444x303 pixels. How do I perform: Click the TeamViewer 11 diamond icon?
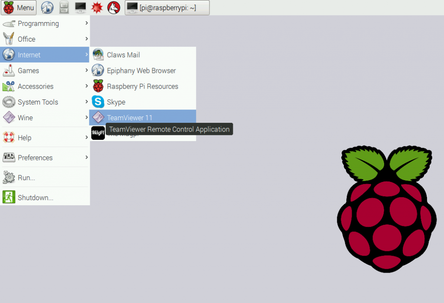pyautogui.click(x=98, y=117)
